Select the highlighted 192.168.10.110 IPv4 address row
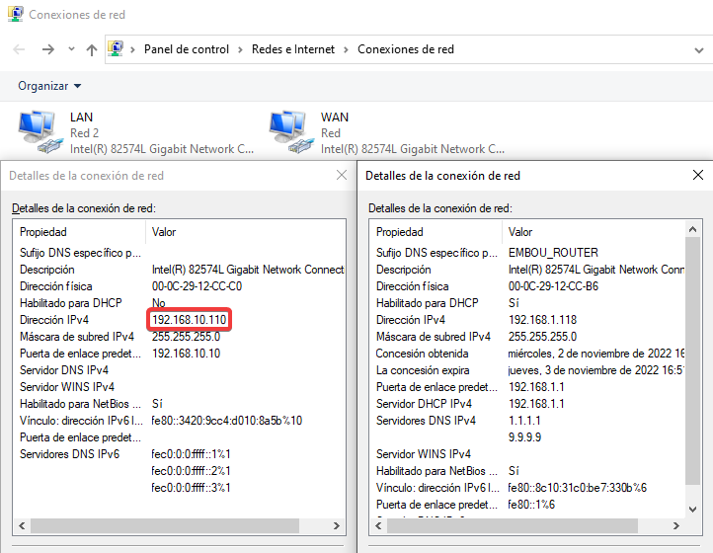 click(x=190, y=320)
